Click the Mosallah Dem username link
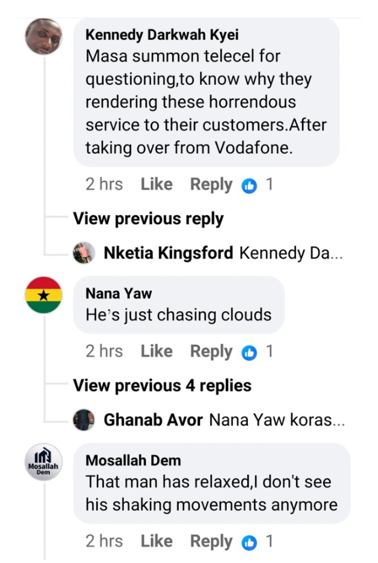This screenshot has width=378, height=563. tap(133, 460)
